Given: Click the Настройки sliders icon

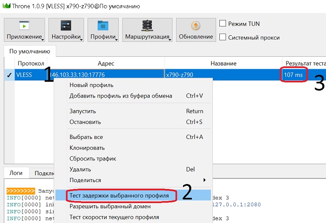Looking at the screenshot, I should (x=66, y=26).
